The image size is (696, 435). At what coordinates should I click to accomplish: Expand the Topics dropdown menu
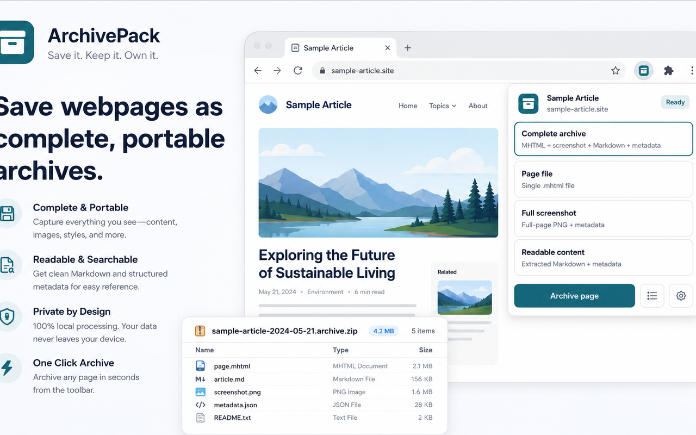443,106
